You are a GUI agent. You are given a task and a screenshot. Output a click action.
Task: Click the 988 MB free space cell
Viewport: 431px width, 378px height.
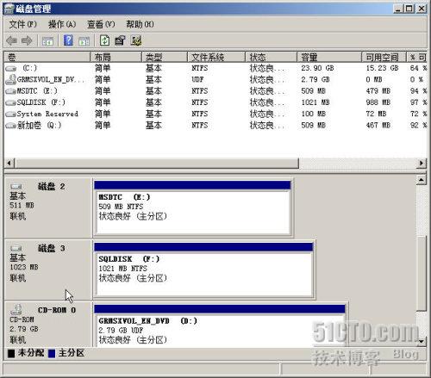(x=378, y=102)
